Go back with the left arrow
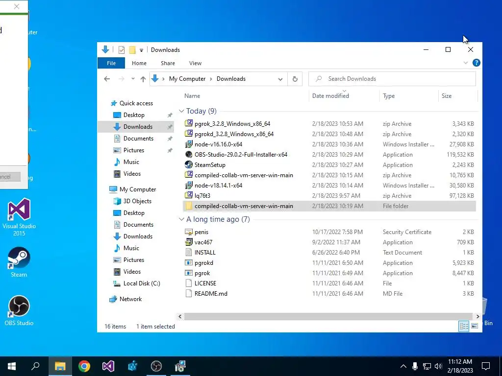 107,79
